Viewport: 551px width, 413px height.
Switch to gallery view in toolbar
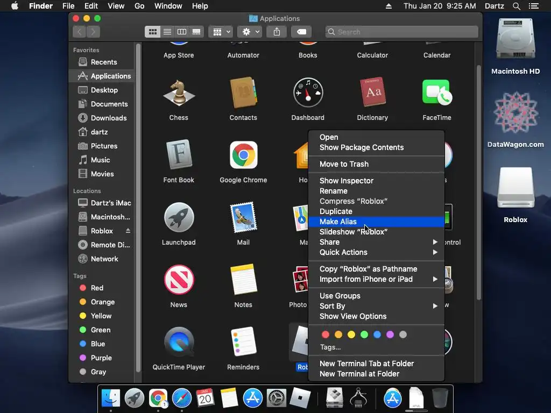(x=196, y=32)
